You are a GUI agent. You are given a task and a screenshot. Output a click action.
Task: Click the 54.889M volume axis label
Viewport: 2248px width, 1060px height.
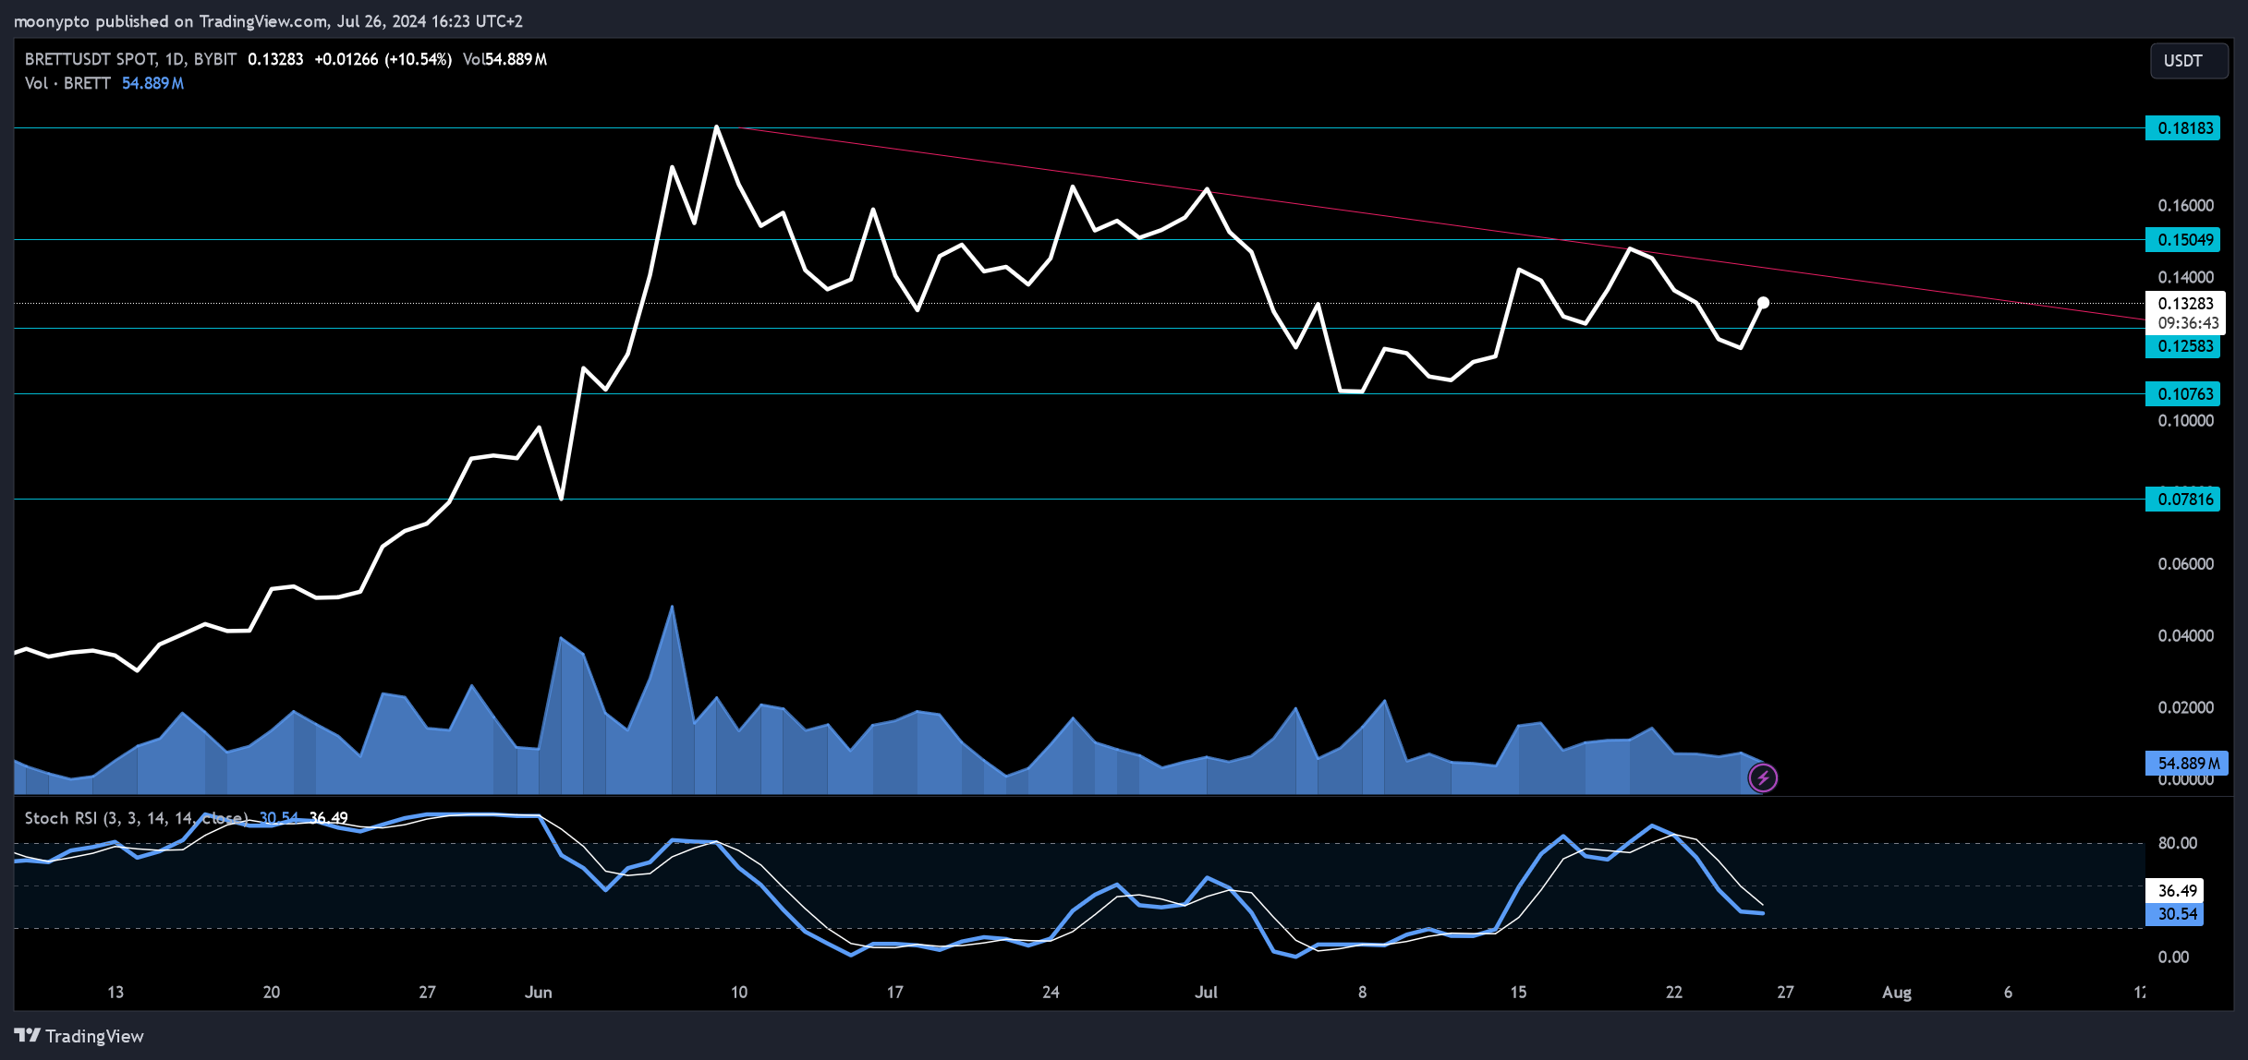(2186, 764)
